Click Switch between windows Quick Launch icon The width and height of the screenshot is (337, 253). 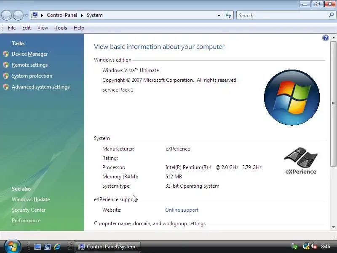[x=47, y=247]
